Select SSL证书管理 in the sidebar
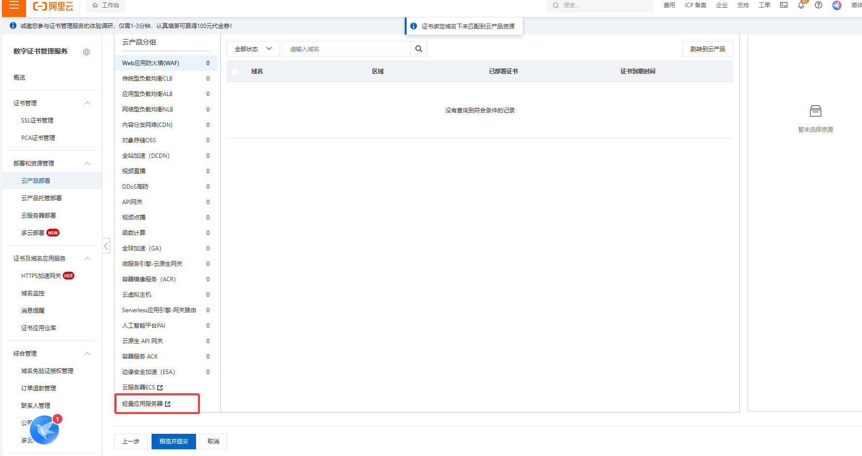The image size is (862, 456). pos(37,121)
